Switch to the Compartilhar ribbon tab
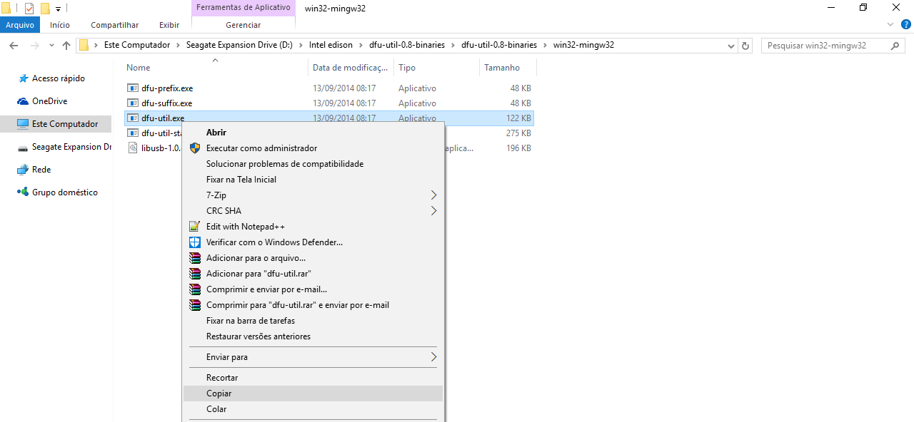914x422 pixels. click(x=114, y=25)
